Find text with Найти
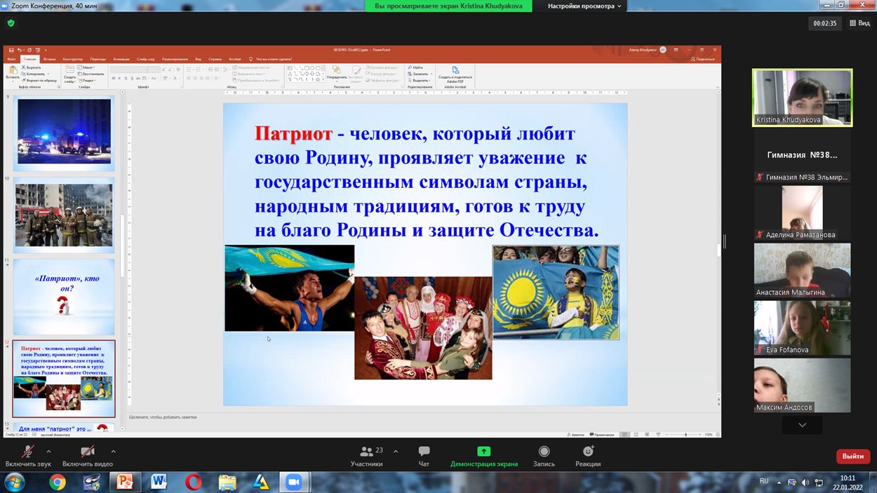The image size is (877, 493). tap(415, 68)
